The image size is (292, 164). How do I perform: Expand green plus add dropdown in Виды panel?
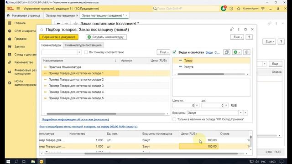[237, 52]
